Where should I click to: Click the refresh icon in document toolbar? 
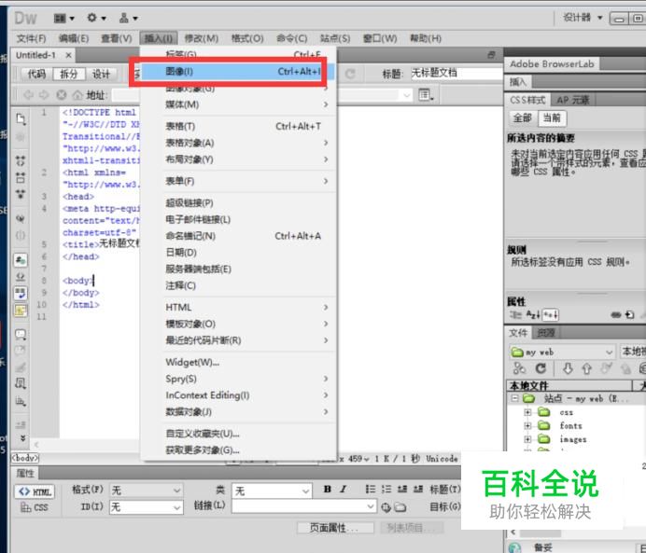click(x=350, y=74)
